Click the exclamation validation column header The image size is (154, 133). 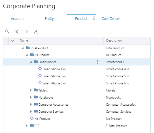(x=6, y=41)
